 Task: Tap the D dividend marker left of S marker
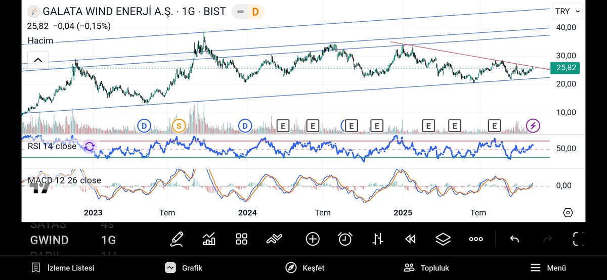tap(144, 125)
